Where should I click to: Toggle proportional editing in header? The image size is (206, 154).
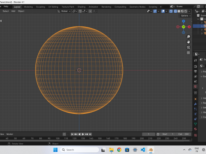90,11
